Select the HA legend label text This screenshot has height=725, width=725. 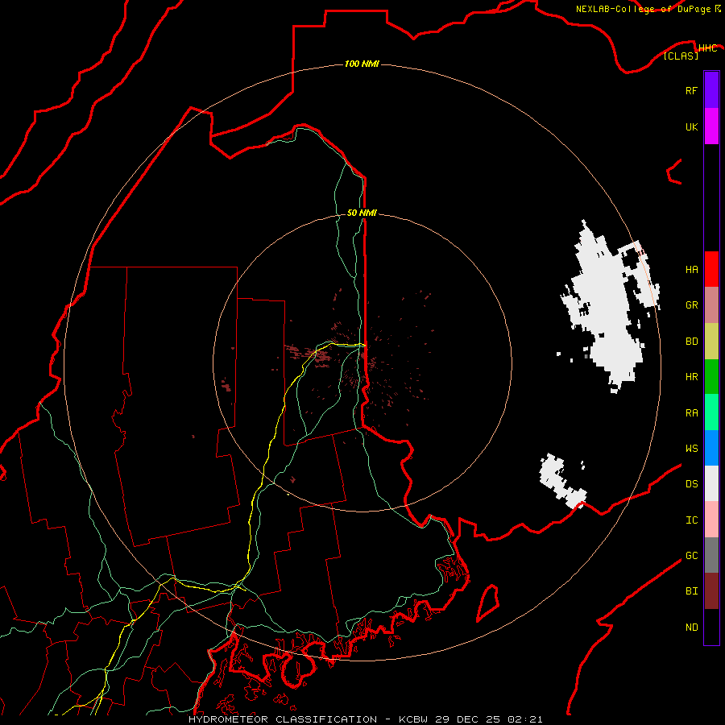[691, 270]
